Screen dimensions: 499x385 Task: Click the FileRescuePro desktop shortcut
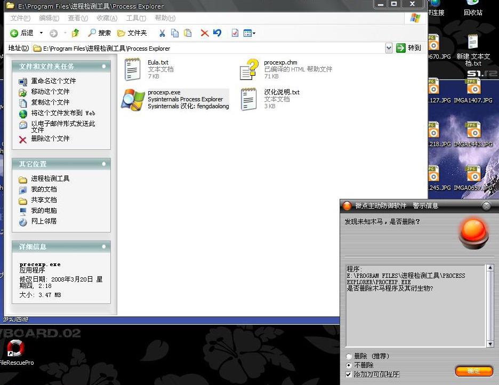point(16,352)
